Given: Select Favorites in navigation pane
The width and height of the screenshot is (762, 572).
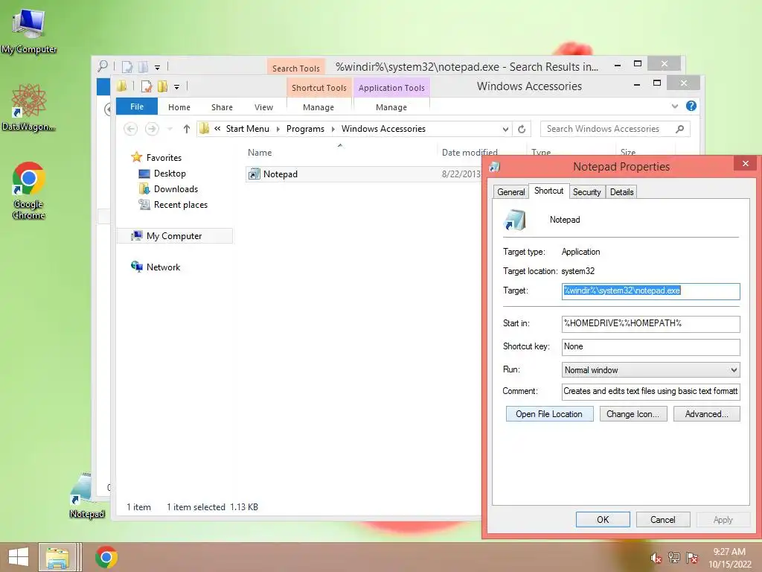Looking at the screenshot, I should click(163, 158).
